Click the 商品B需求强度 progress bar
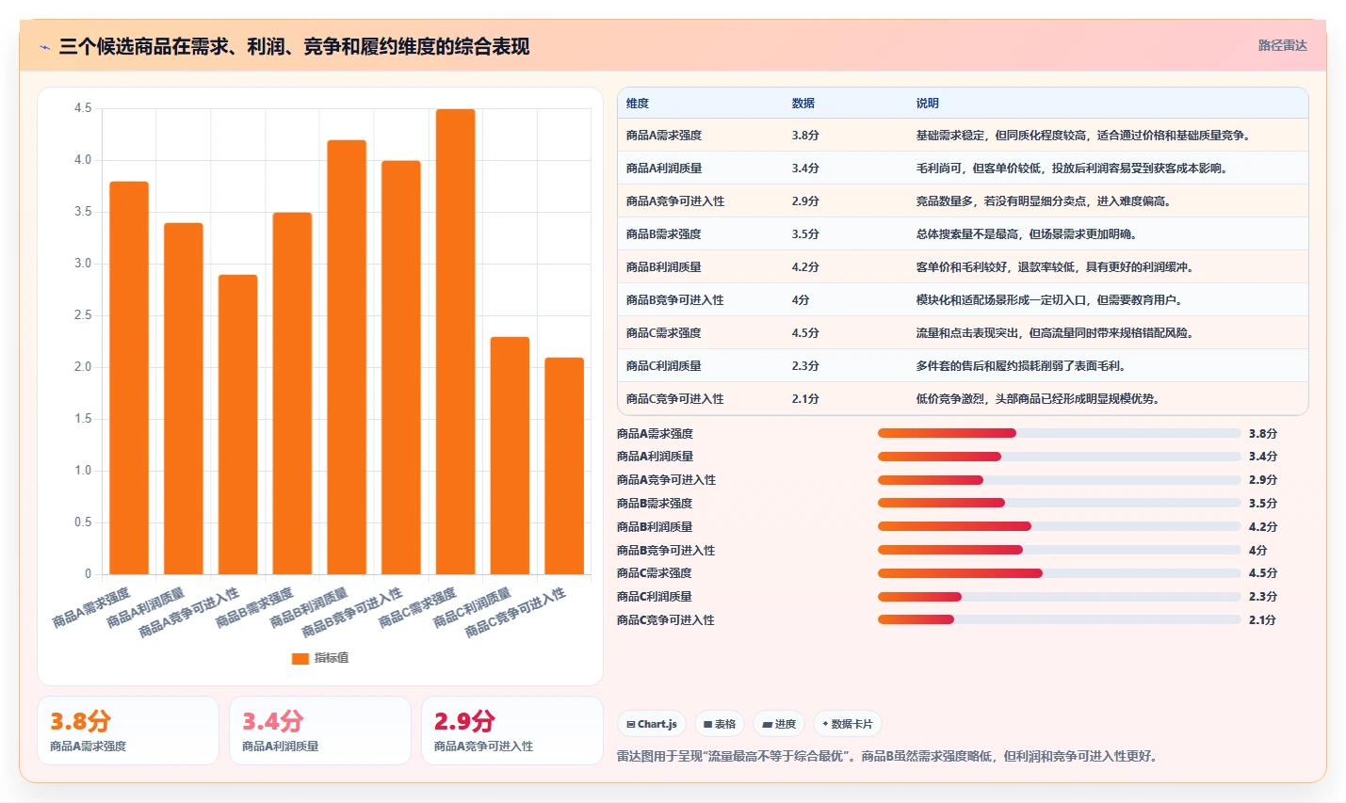 pyautogui.click(x=1059, y=503)
